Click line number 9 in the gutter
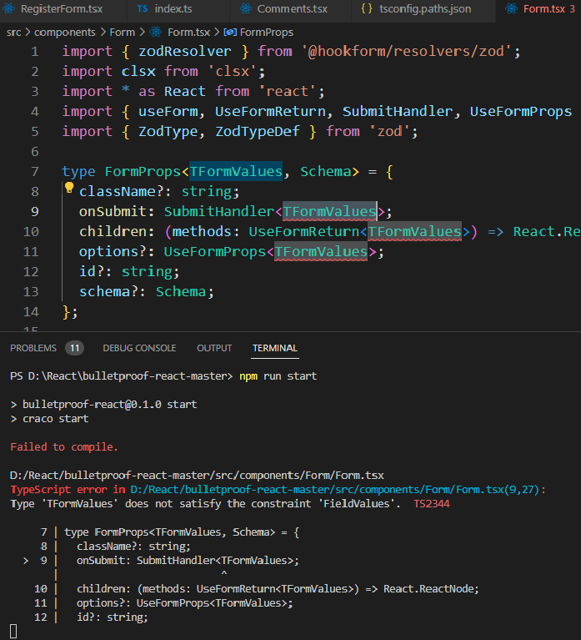 click(35, 211)
